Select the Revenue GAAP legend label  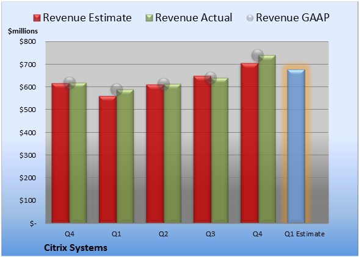[293, 18]
